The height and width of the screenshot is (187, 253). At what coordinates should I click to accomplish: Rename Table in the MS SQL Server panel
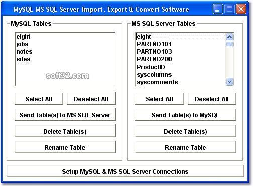pos(186,147)
